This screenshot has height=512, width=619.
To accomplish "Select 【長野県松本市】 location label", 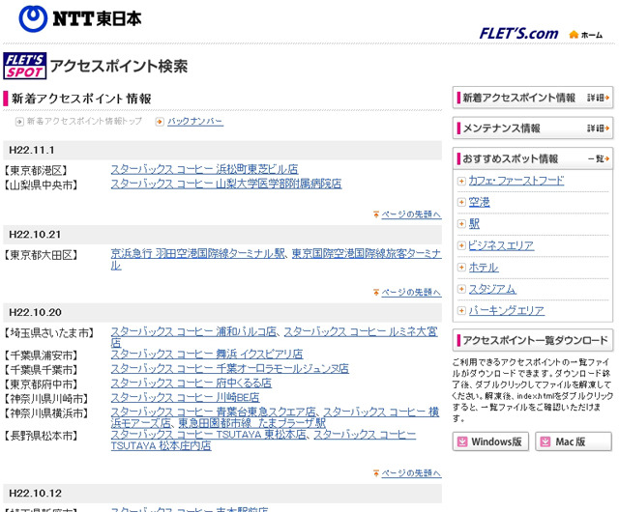I will pos(41,436).
